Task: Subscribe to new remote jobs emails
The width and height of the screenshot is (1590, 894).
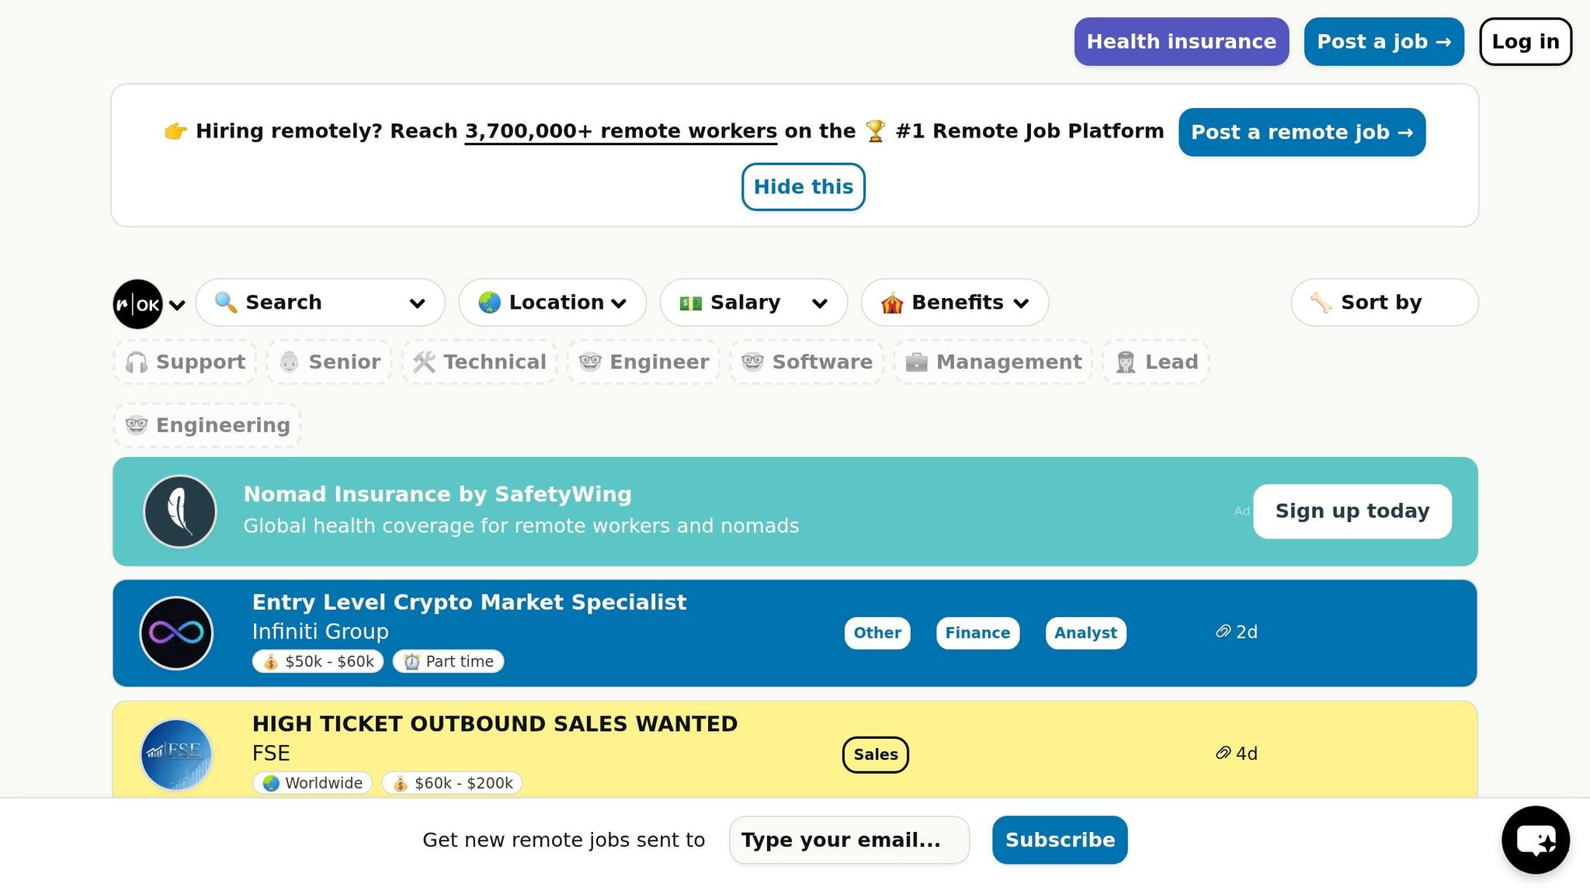Action: pos(1060,840)
